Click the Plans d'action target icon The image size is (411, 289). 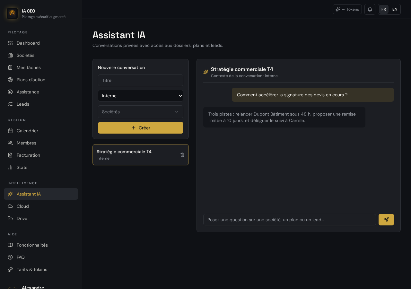tap(10, 80)
